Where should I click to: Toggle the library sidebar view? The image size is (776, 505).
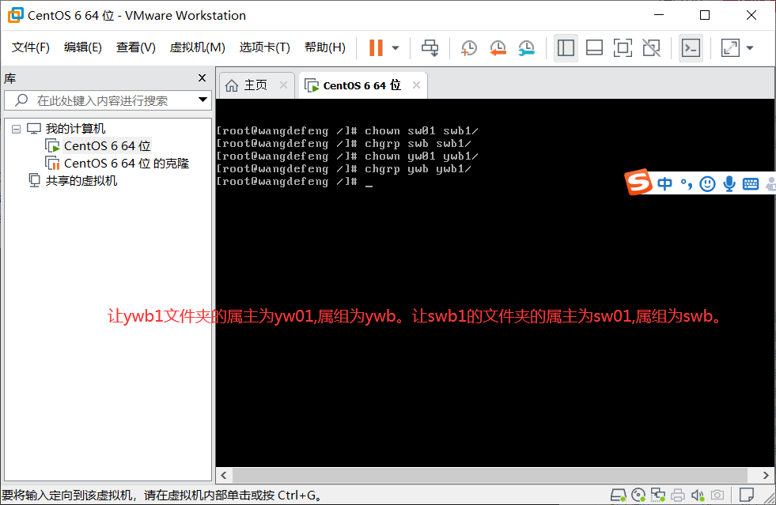click(x=566, y=48)
